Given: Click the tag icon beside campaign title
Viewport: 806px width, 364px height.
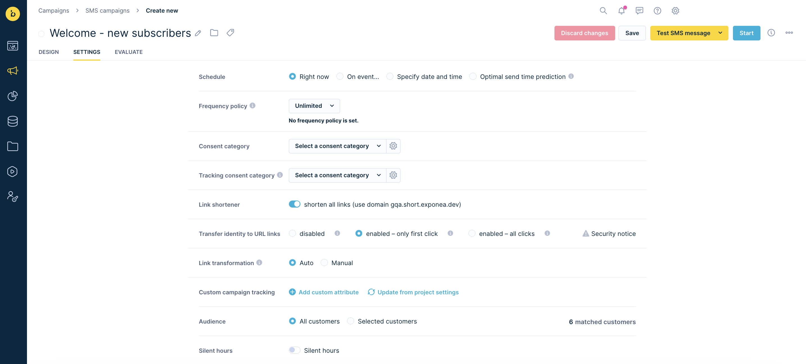Looking at the screenshot, I should click(x=230, y=33).
